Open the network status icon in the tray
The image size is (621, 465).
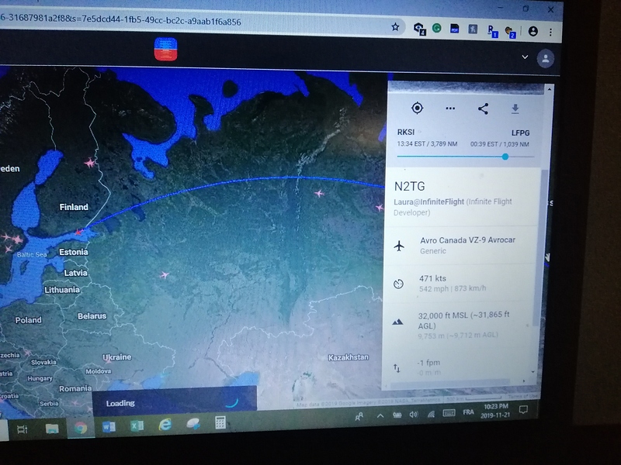click(x=431, y=414)
